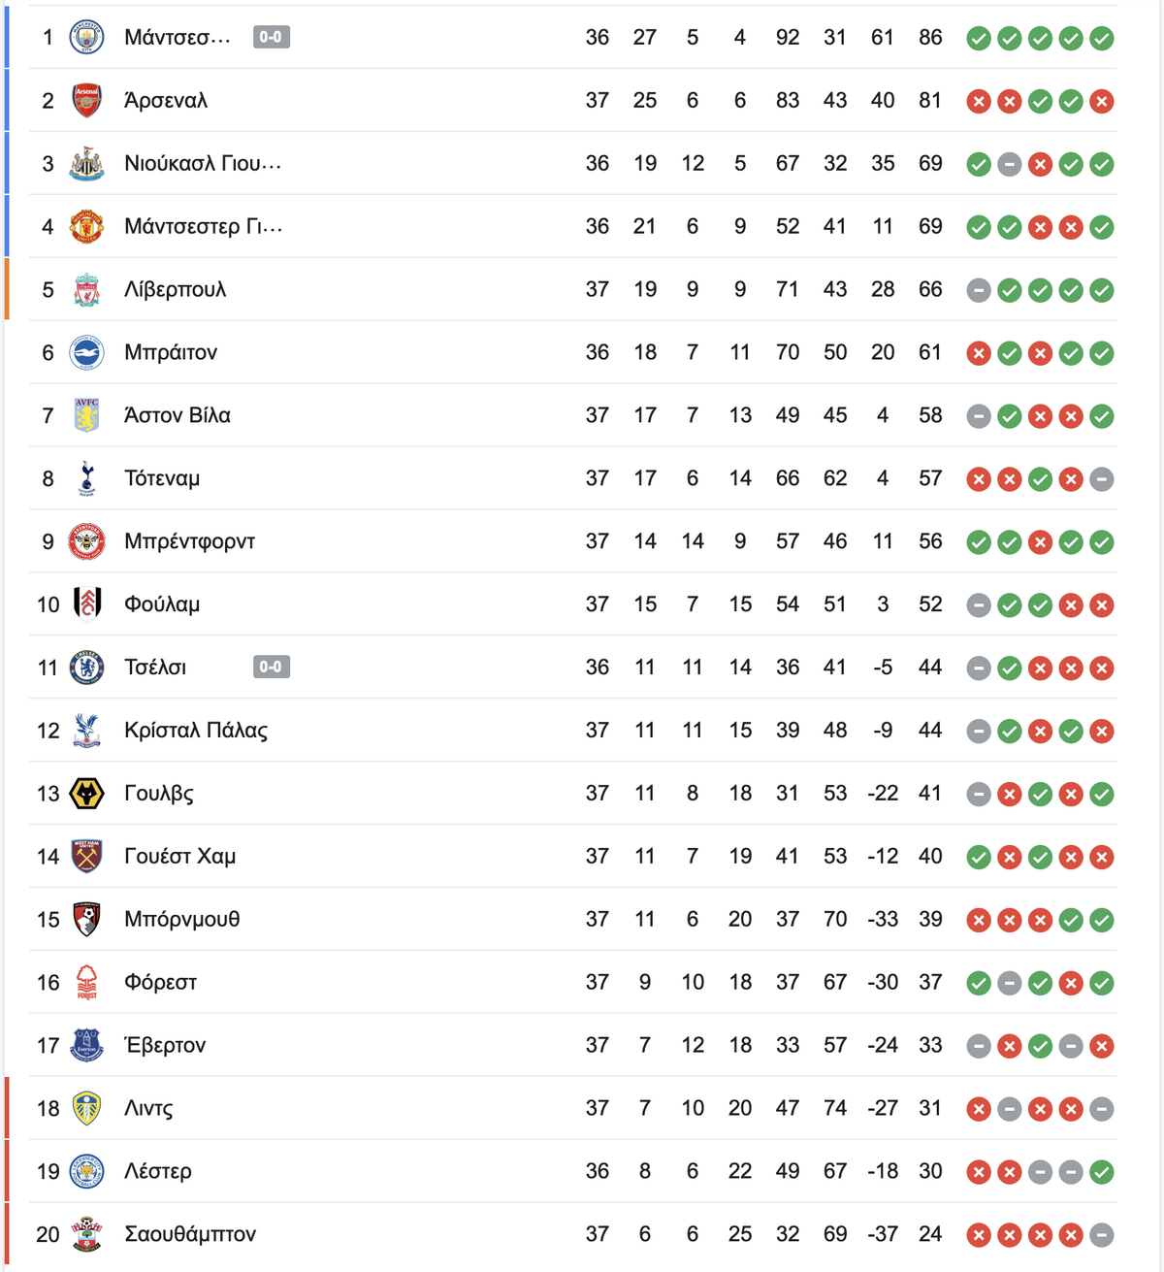
Task: Click the Chelsea club crest
Action: 87,669
